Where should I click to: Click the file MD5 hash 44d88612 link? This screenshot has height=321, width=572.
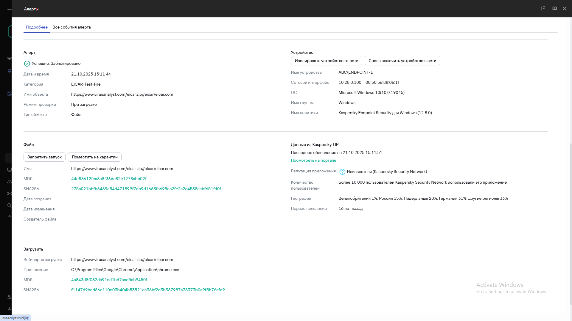coord(109,179)
